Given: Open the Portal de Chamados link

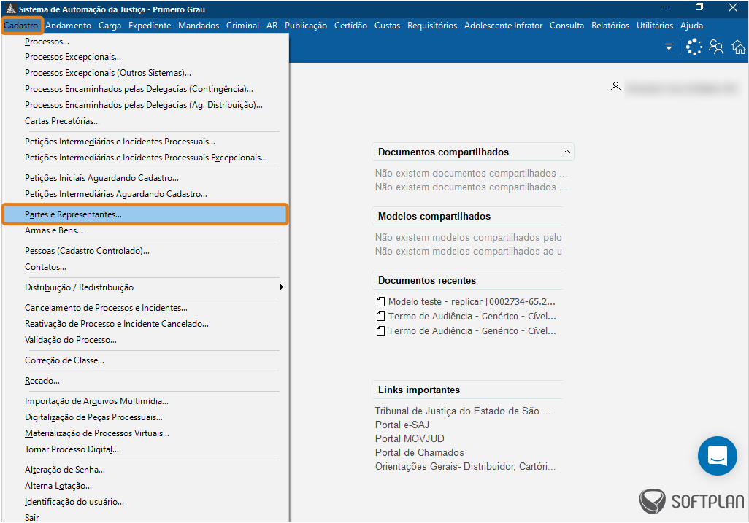Looking at the screenshot, I should click(420, 452).
